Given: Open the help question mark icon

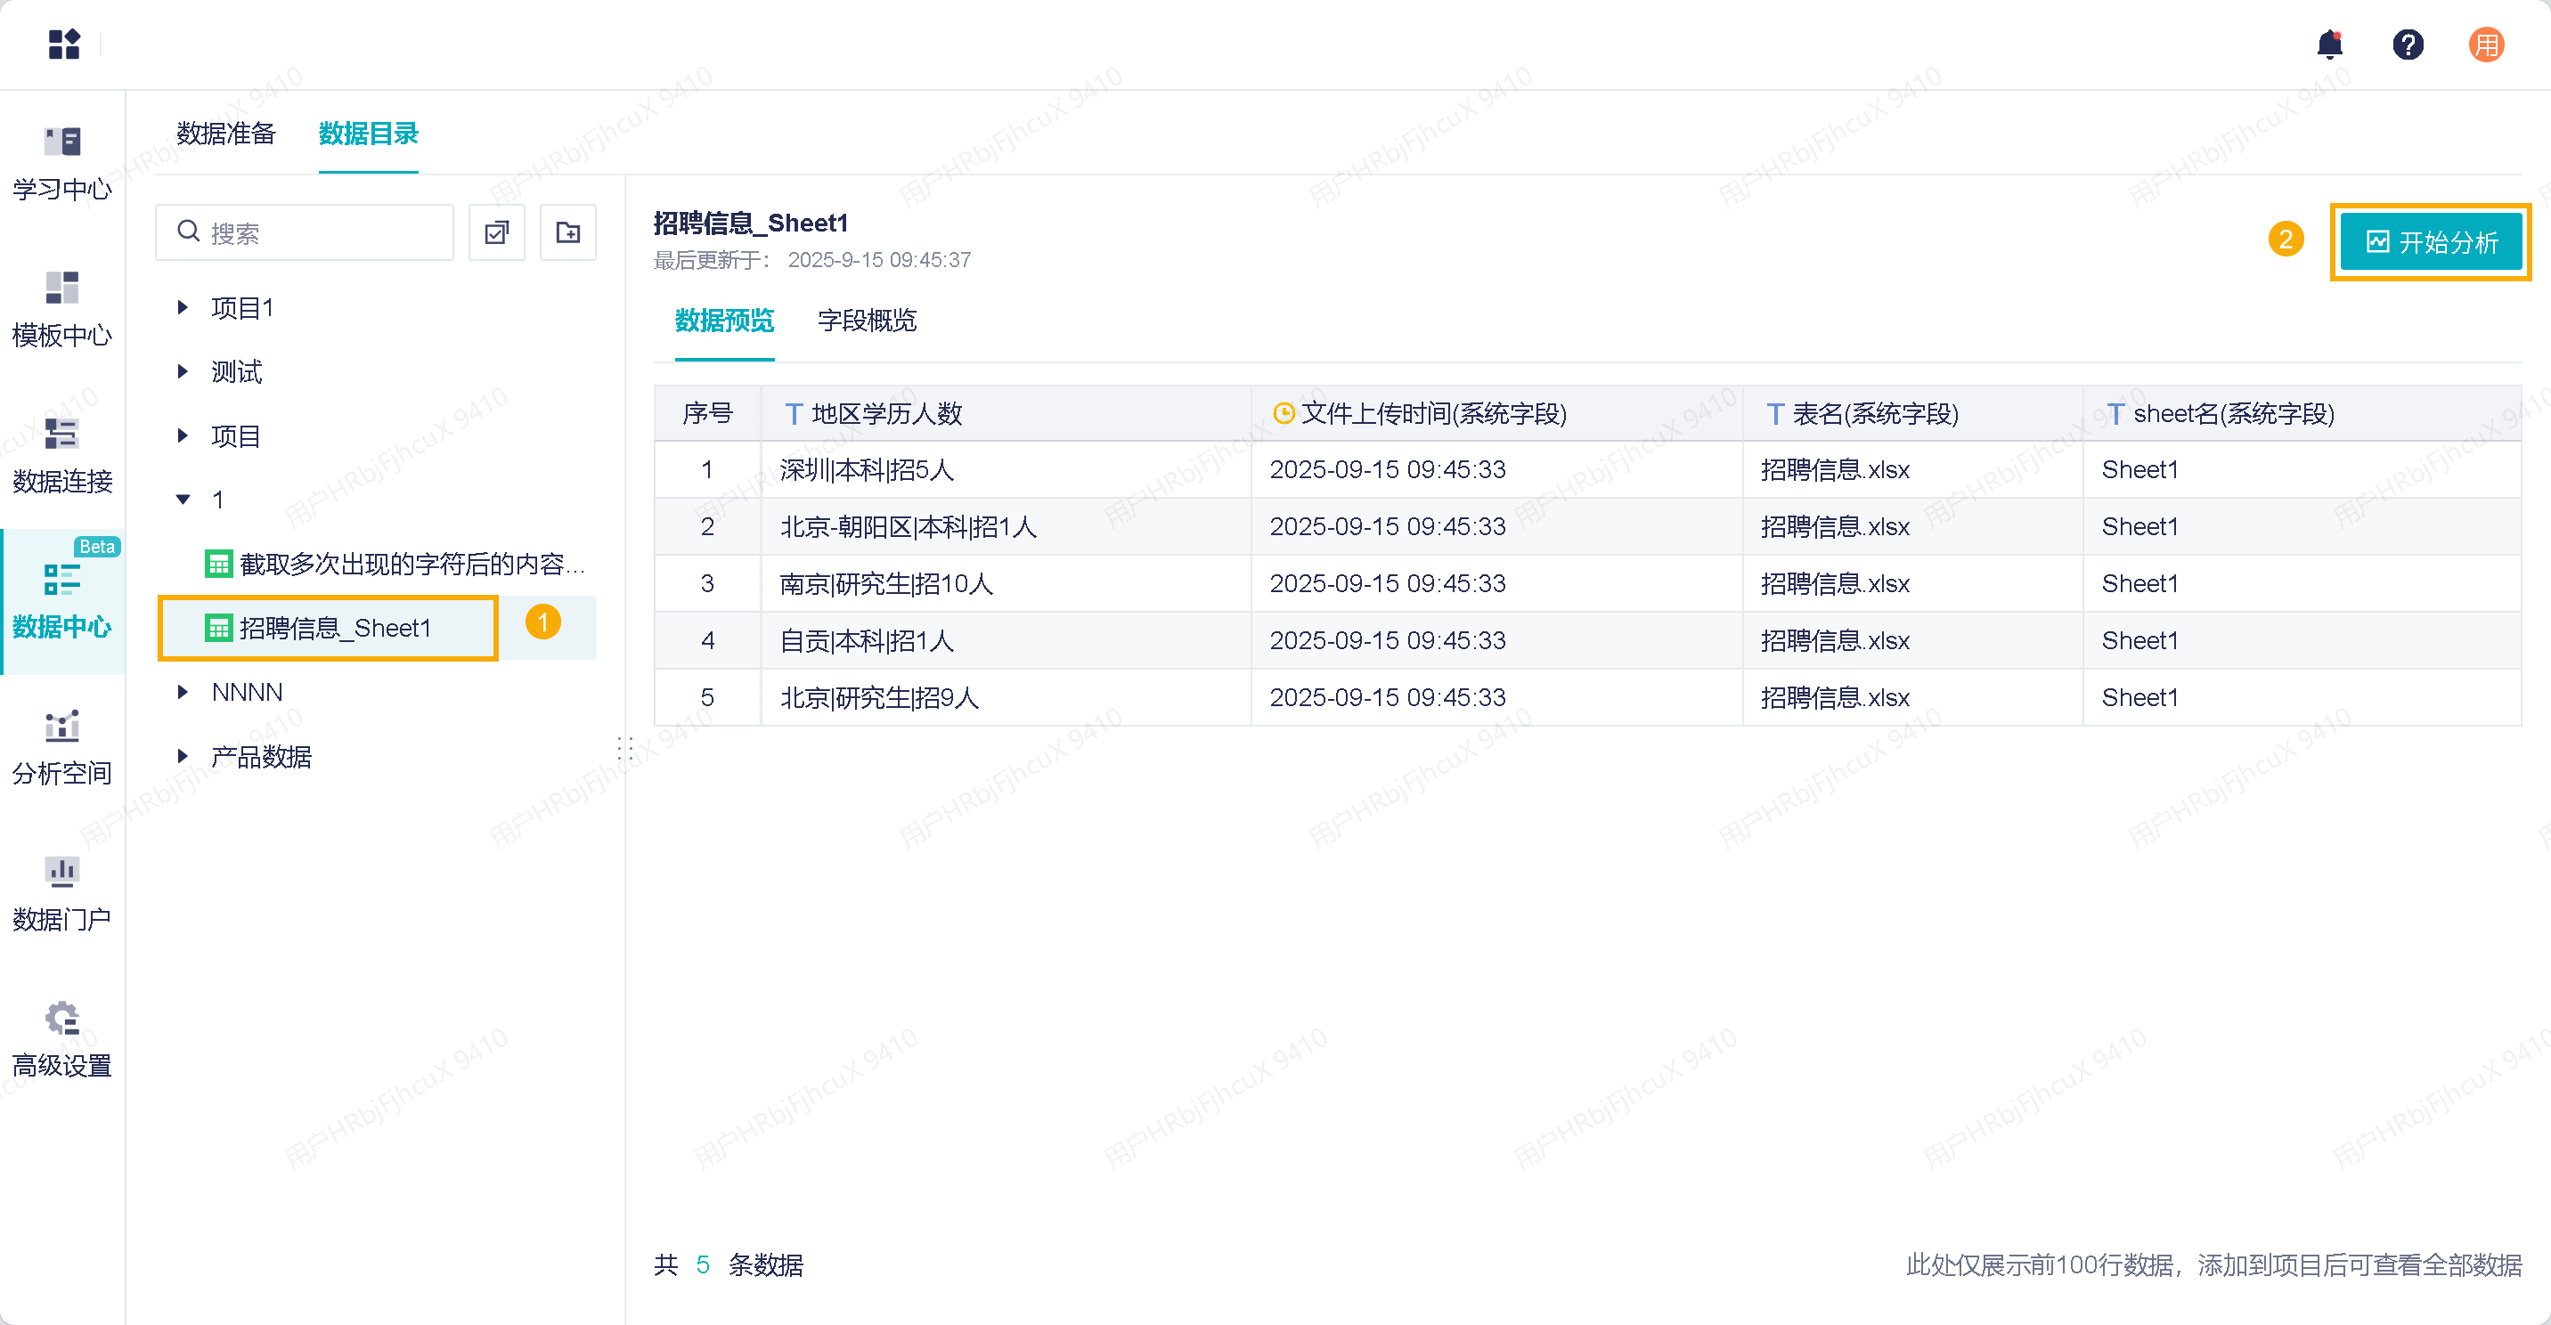Looking at the screenshot, I should tap(2408, 45).
